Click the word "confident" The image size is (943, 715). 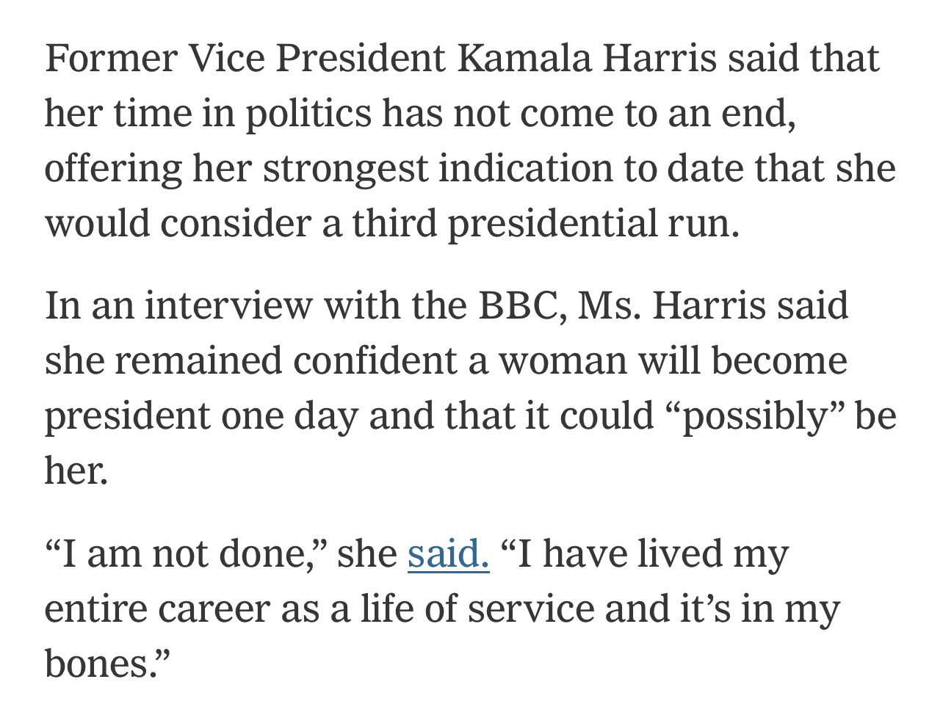[375, 360]
